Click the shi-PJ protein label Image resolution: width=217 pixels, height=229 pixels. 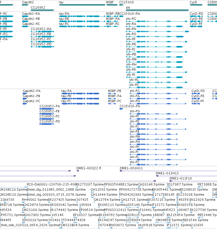pyautogui.click(x=134, y=127)
